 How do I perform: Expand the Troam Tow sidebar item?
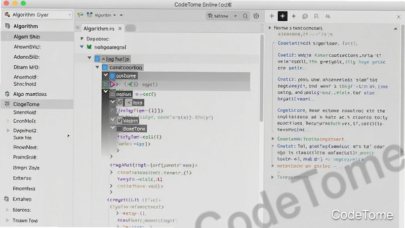7,220
